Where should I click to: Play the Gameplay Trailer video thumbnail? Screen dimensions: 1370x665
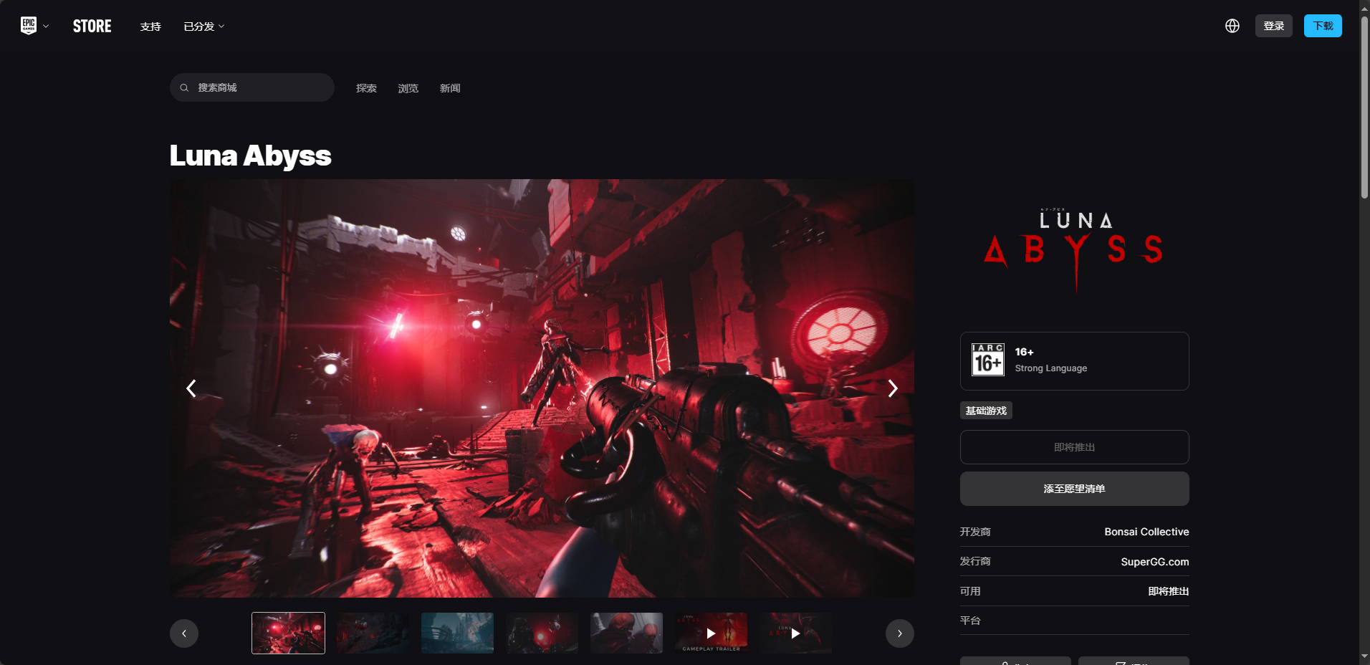tap(711, 633)
